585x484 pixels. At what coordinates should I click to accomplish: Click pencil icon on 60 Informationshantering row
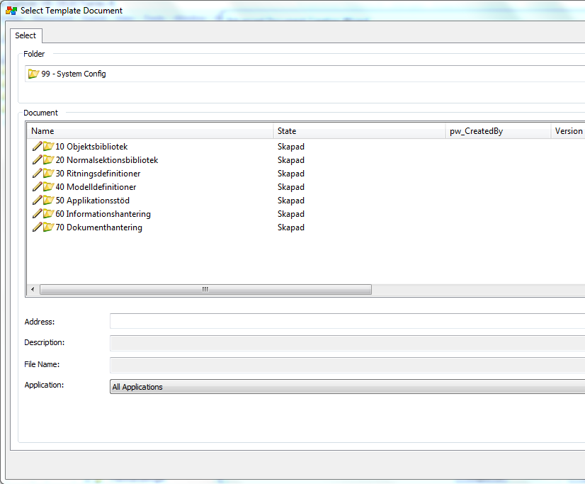37,213
